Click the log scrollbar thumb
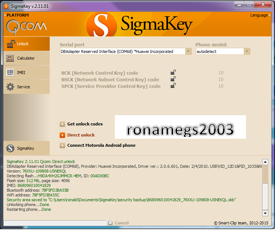The width and height of the screenshot is (275, 245). click(x=265, y=196)
